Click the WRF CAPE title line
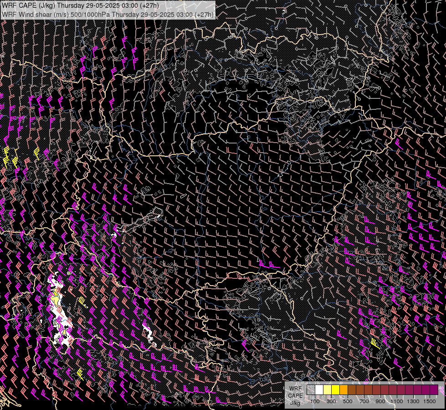Image resolution: width=446 pixels, height=410 pixels. [81, 5]
